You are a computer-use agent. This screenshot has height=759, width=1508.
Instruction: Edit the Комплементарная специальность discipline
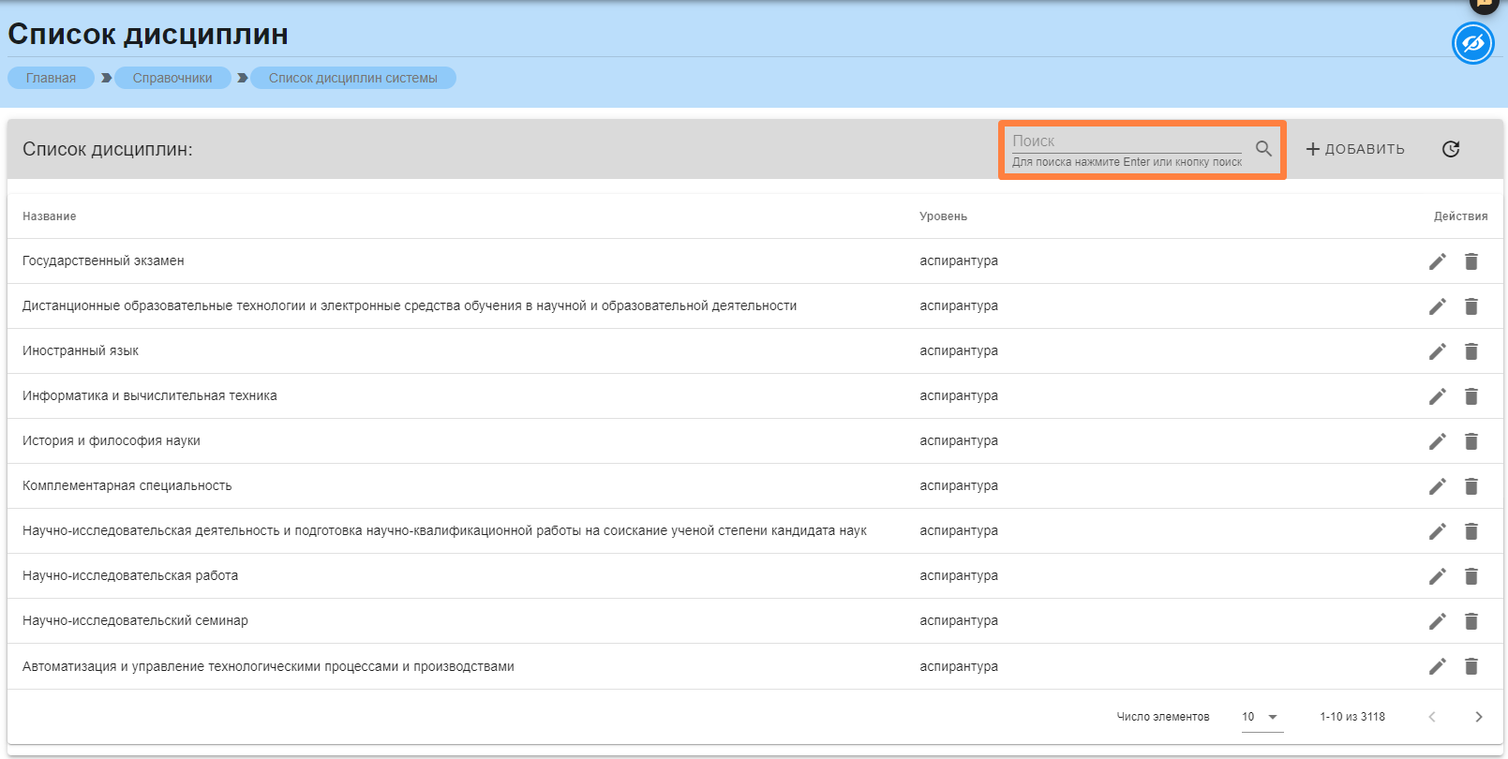tap(1437, 486)
